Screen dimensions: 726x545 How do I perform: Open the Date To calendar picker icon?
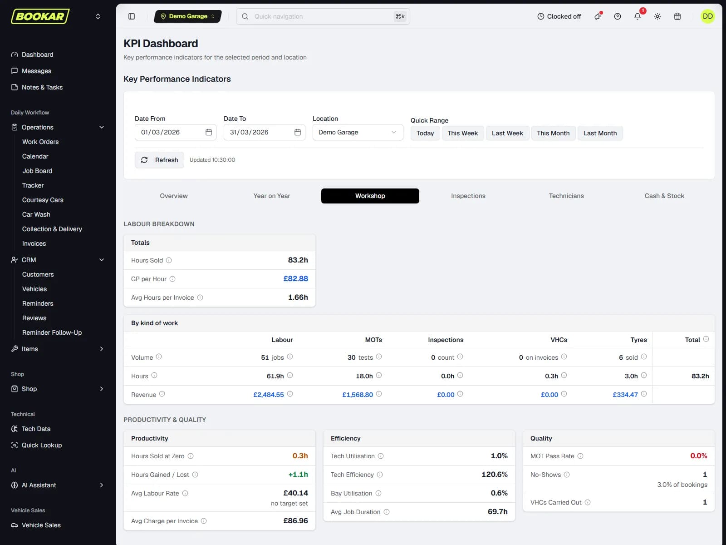[298, 132]
